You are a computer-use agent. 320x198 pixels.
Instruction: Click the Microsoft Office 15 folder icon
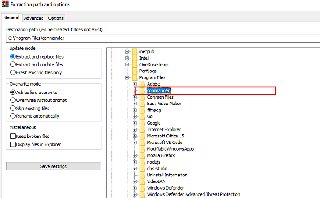coord(143,136)
